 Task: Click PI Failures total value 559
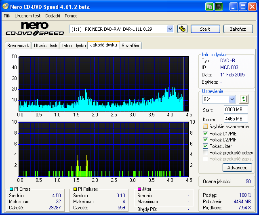pos(121,208)
